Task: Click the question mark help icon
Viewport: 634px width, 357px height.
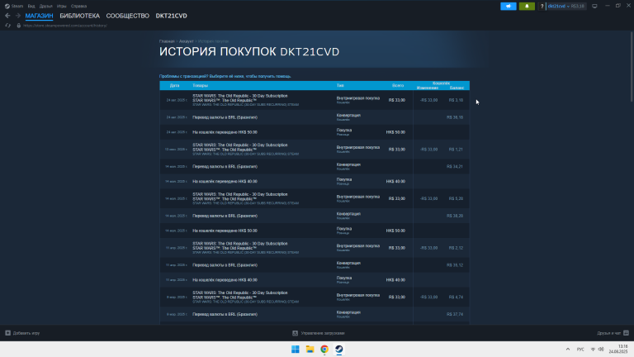Action: pyautogui.click(x=542, y=6)
